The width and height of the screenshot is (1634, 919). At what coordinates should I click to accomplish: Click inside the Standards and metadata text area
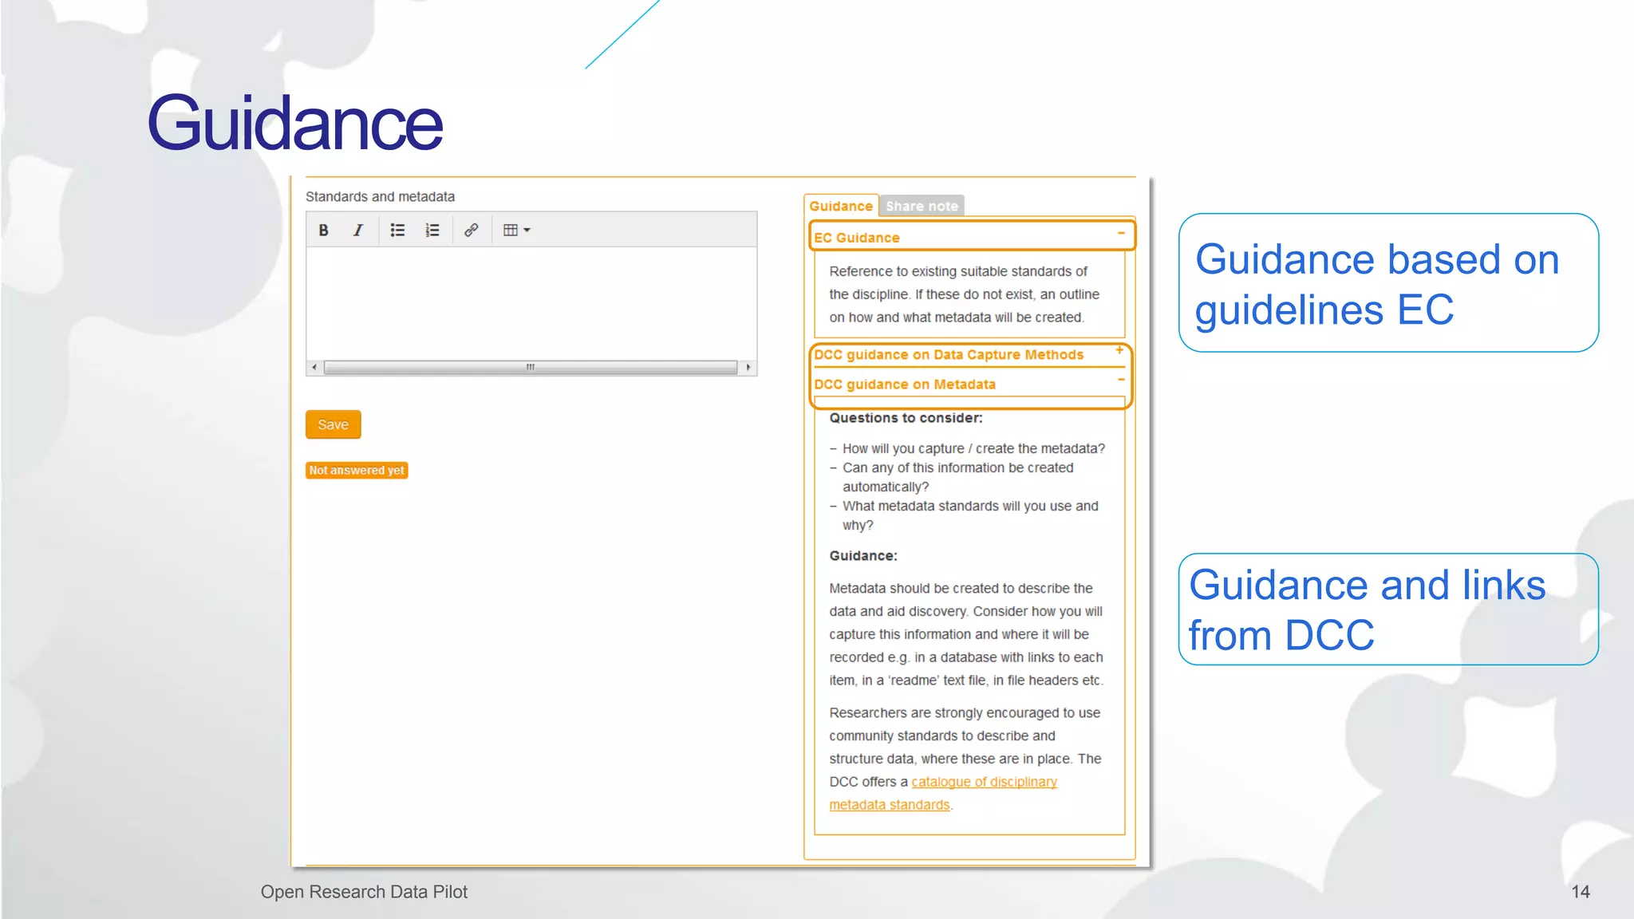coord(531,303)
